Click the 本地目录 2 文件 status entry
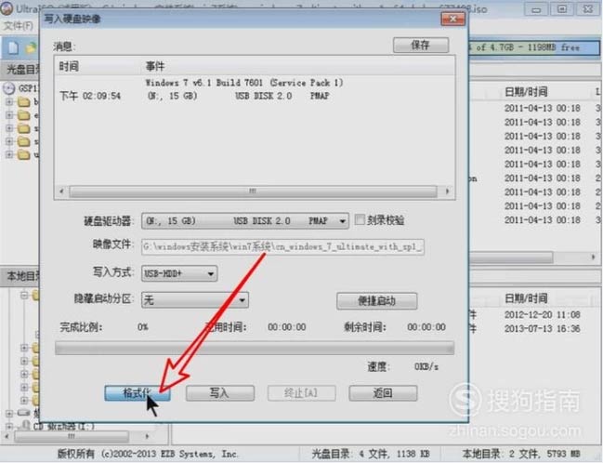This screenshot has height=463, width=603. (x=521, y=454)
